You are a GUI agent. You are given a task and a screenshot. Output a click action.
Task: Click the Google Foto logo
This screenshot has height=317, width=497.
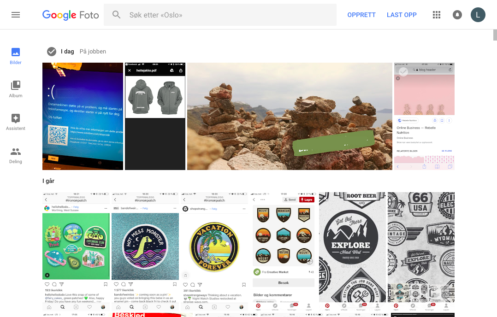pos(71,15)
